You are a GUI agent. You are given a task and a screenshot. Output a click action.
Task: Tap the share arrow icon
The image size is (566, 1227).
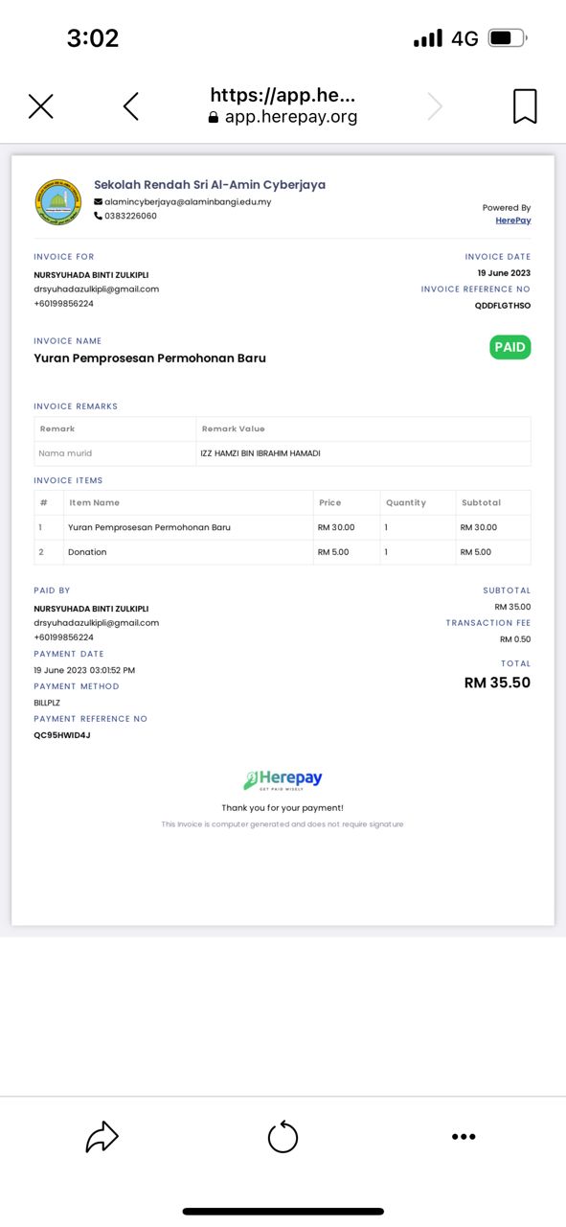[102, 1138]
